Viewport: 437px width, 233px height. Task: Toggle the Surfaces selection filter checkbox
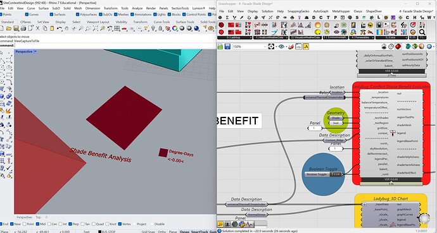coord(51,15)
